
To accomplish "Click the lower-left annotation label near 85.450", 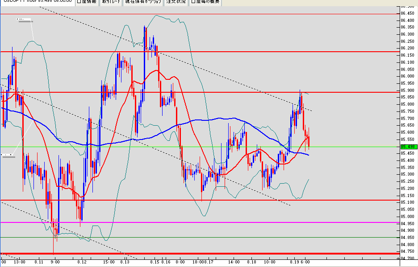I will [x=8, y=156].
